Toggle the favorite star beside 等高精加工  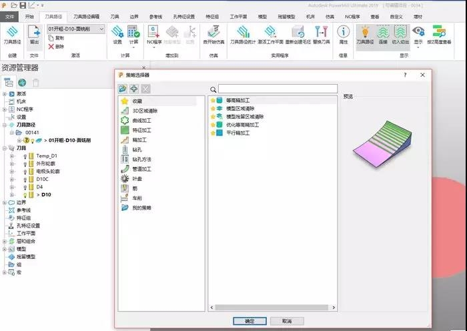pos(213,100)
